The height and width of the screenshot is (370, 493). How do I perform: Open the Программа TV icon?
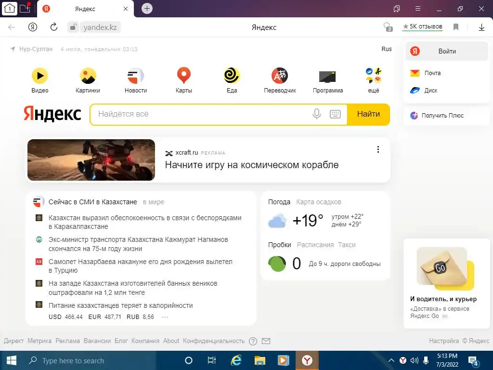[327, 77]
